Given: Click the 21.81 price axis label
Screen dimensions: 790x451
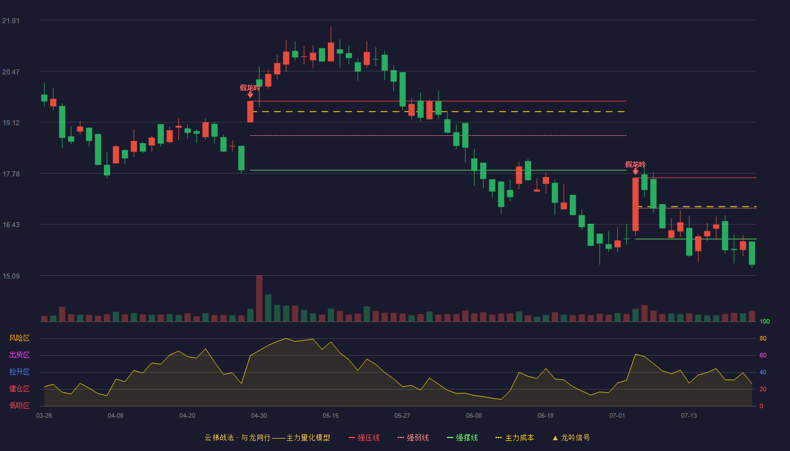Looking at the screenshot, I should (11, 21).
